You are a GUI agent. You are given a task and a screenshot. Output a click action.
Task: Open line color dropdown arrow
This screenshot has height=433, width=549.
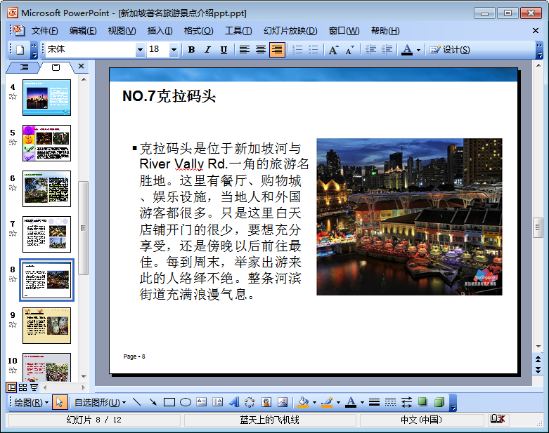coord(338,403)
